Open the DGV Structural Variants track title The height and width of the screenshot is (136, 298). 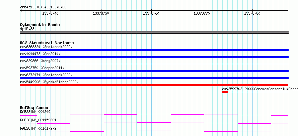point(47,43)
